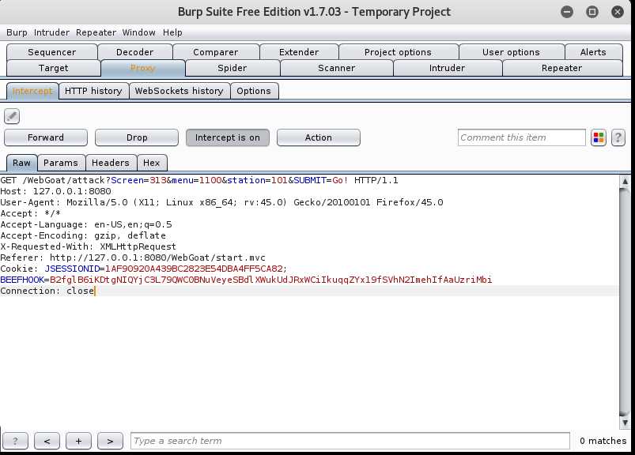The image size is (635, 455).
Task: Click the BEEFHOOK cookie value
Action: click(x=271, y=280)
